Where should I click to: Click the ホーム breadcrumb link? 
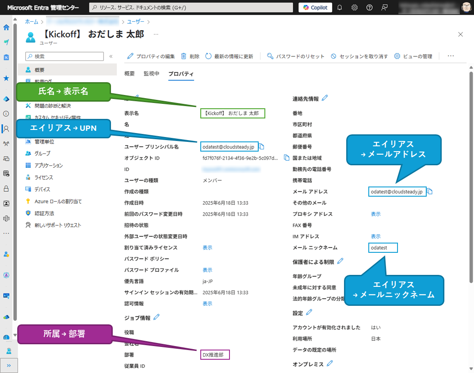coord(32,22)
